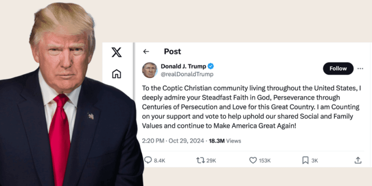Share the post via the upload icon
The image size is (372, 186).
click(x=358, y=160)
